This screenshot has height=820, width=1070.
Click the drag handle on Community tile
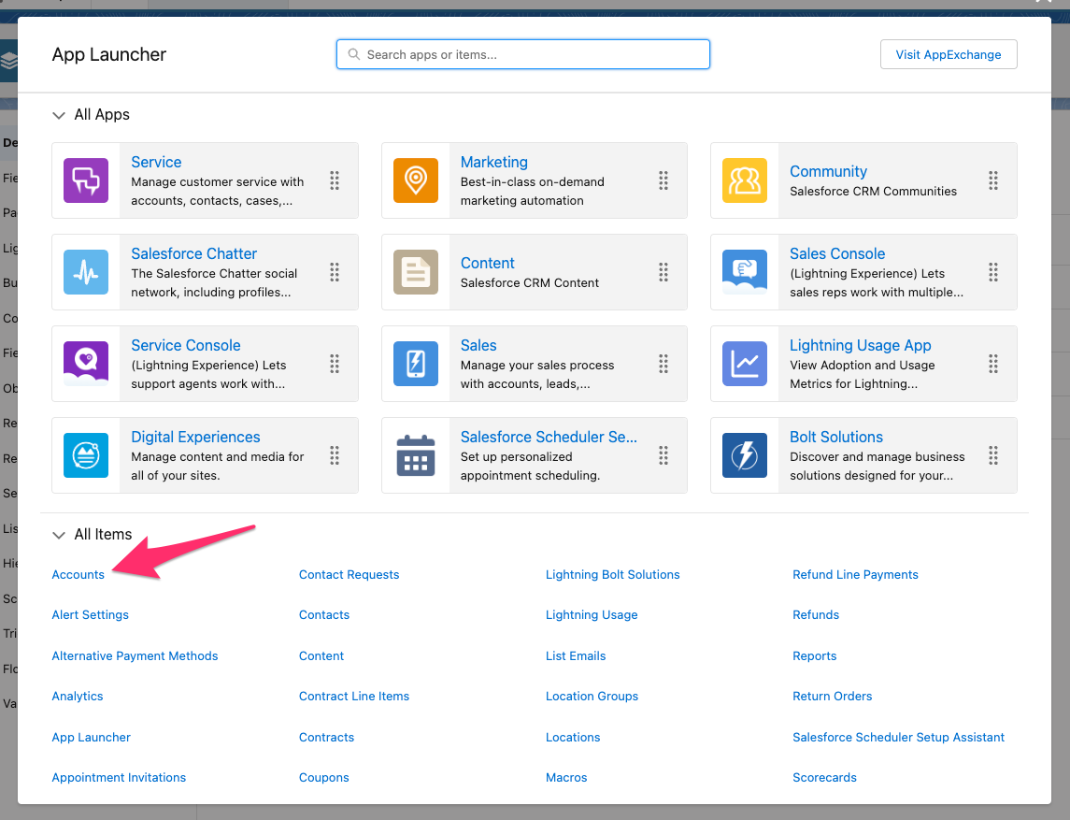(992, 180)
